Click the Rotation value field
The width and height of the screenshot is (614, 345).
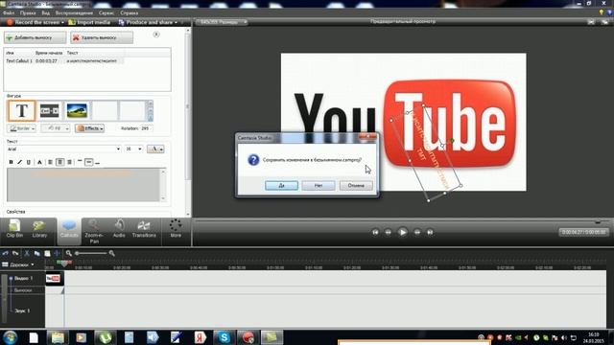point(145,128)
